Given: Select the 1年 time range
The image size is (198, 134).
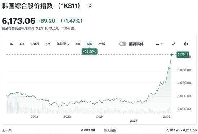Looking at the screenshot, I should point(78,44).
